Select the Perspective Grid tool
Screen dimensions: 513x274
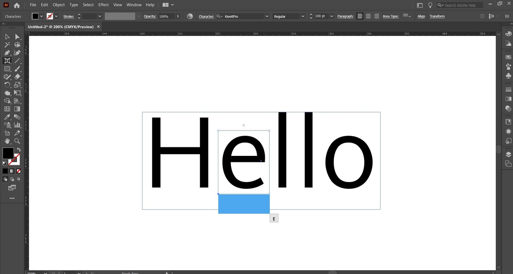click(17, 101)
